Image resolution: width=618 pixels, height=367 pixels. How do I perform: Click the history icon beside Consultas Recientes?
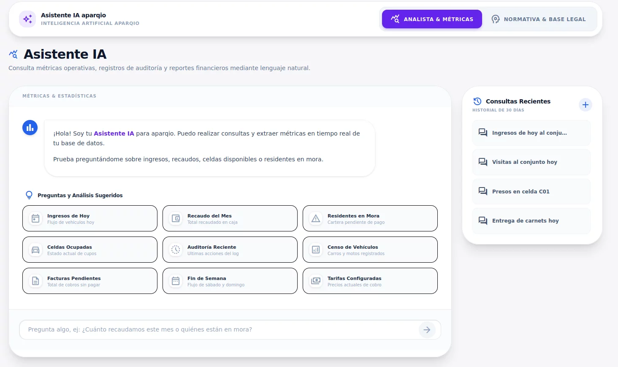[x=477, y=101]
